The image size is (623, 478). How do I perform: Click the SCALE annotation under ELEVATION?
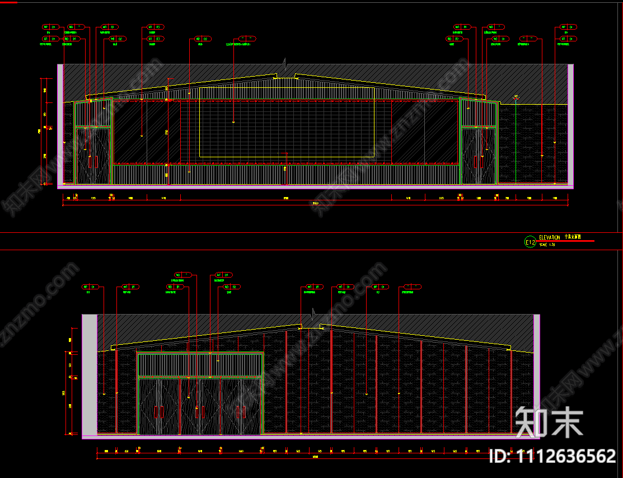pos(547,245)
